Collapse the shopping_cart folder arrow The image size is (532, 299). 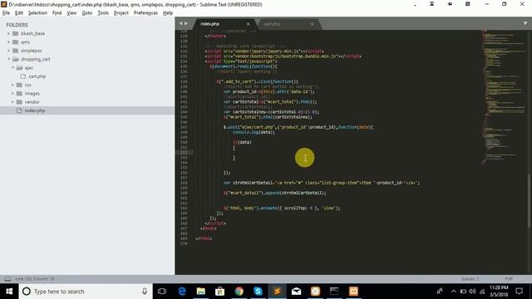coord(9,59)
